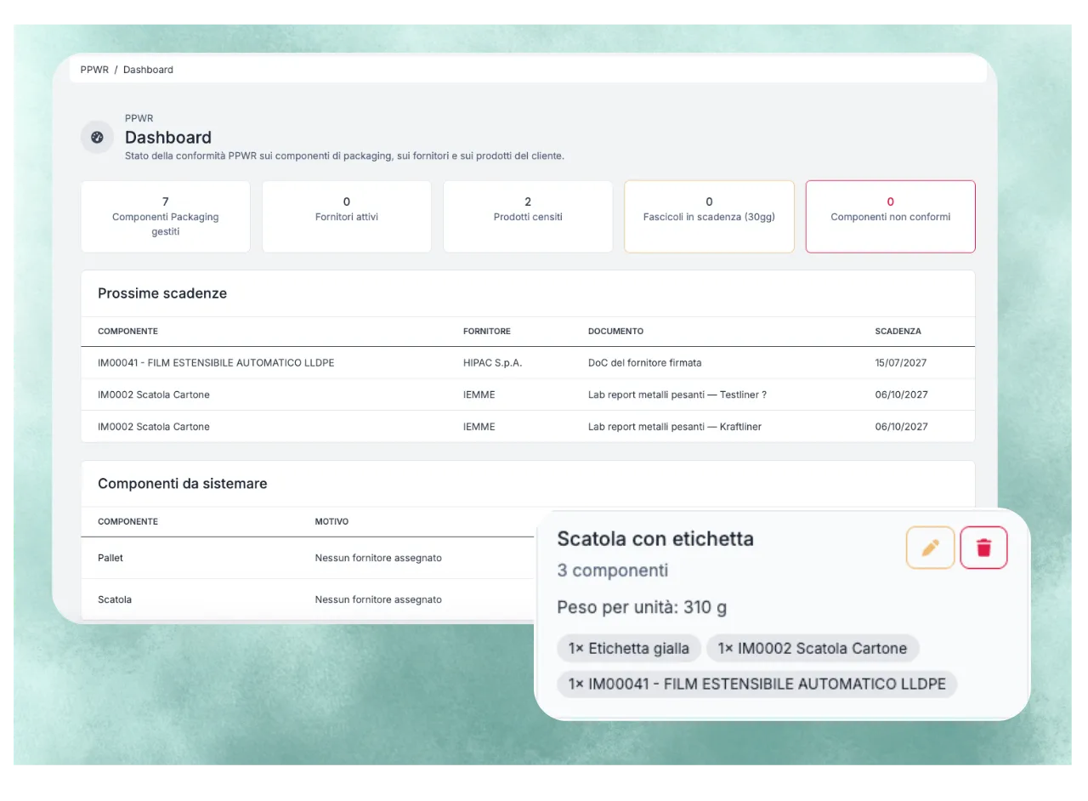Select the Testliner lab report row
The width and height of the screenshot is (1088, 801).
528,395
